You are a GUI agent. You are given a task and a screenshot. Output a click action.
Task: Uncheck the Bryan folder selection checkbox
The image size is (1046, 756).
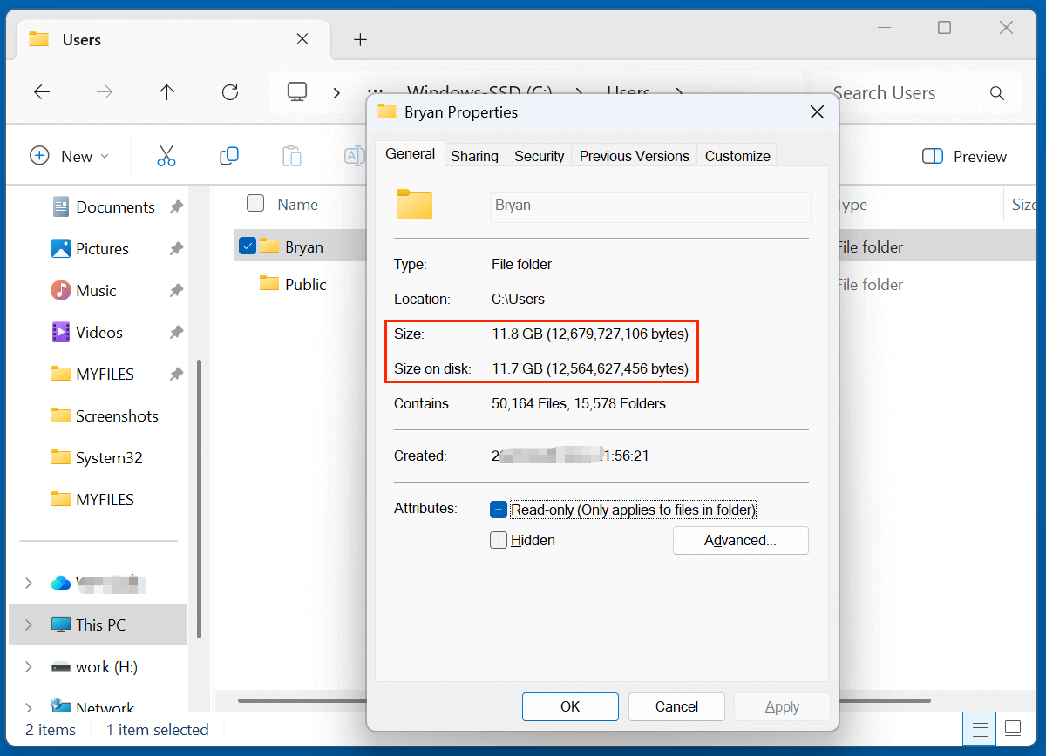[x=248, y=246]
